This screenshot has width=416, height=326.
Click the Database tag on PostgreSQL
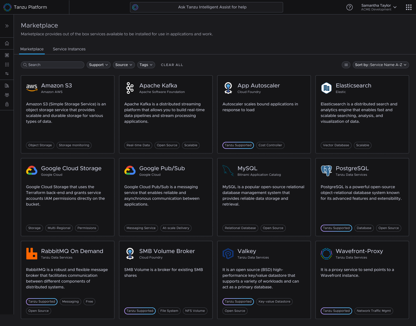(364, 228)
